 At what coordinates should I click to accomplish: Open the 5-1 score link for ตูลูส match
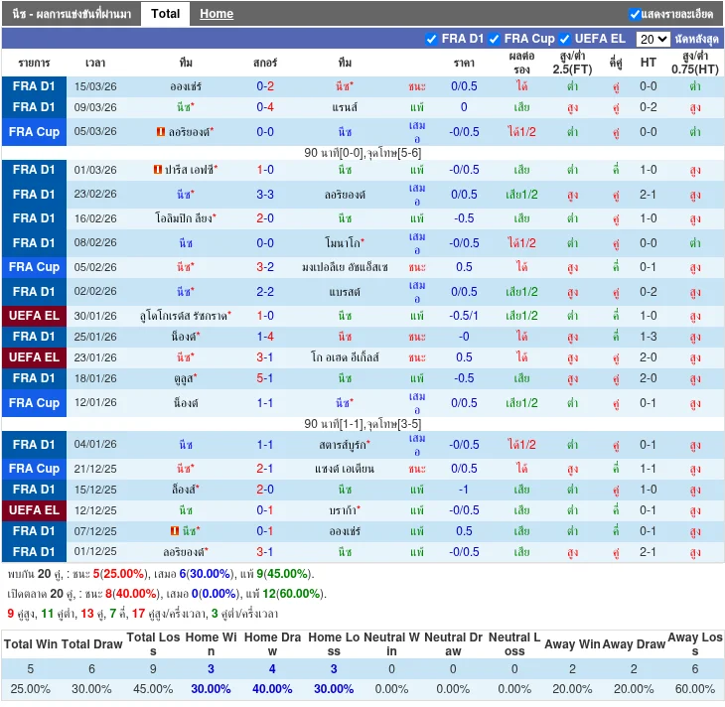pos(265,378)
